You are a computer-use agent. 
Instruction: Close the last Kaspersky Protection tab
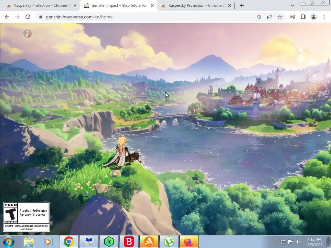[230, 5]
